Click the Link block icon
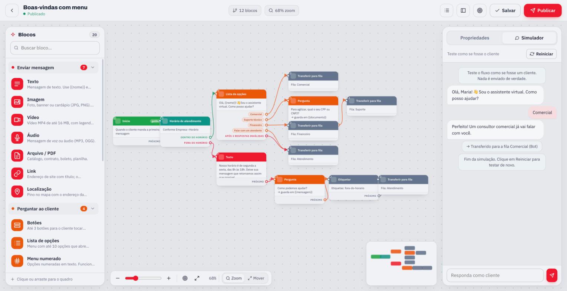Image resolution: width=567 pixels, height=291 pixels. pos(17,173)
